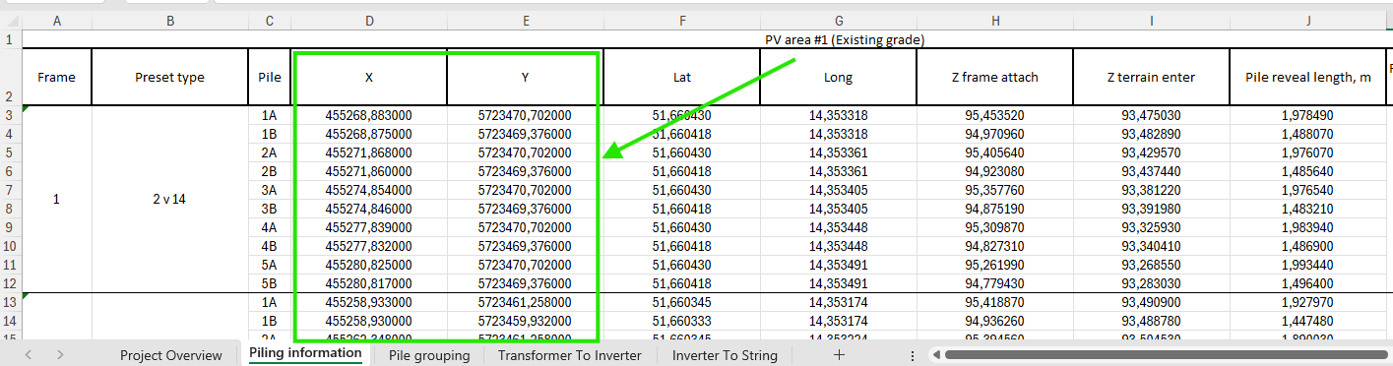Click the 'PV area #1 (Existing grade)' title cell
1393x366 pixels.
pyautogui.click(x=845, y=39)
